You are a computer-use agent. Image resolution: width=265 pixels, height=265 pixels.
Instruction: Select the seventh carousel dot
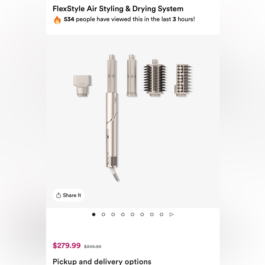pos(152,214)
